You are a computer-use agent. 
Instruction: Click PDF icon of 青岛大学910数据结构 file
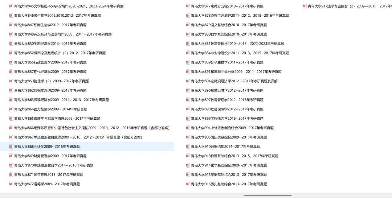click(x=188, y=147)
